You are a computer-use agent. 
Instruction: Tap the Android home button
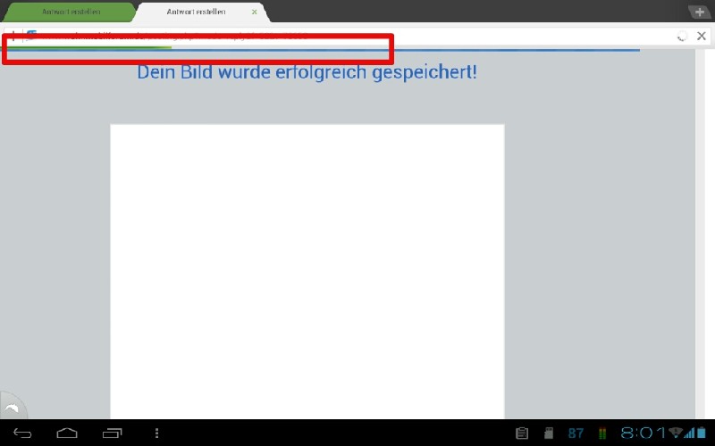point(67,434)
